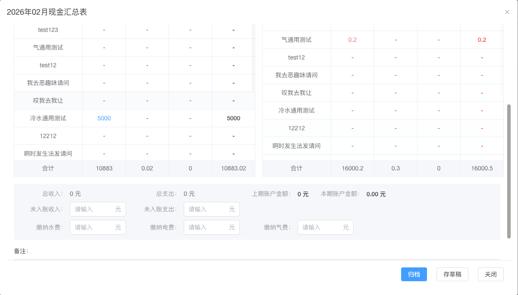This screenshot has height=295, width=518.
Task: Select 我去恶趣味请问 in right table
Action: 383,75
